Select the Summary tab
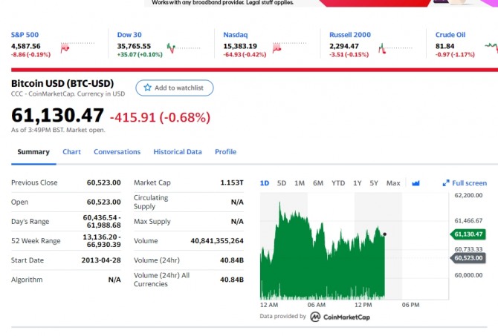This screenshot has height=336, width=498. tap(33, 152)
